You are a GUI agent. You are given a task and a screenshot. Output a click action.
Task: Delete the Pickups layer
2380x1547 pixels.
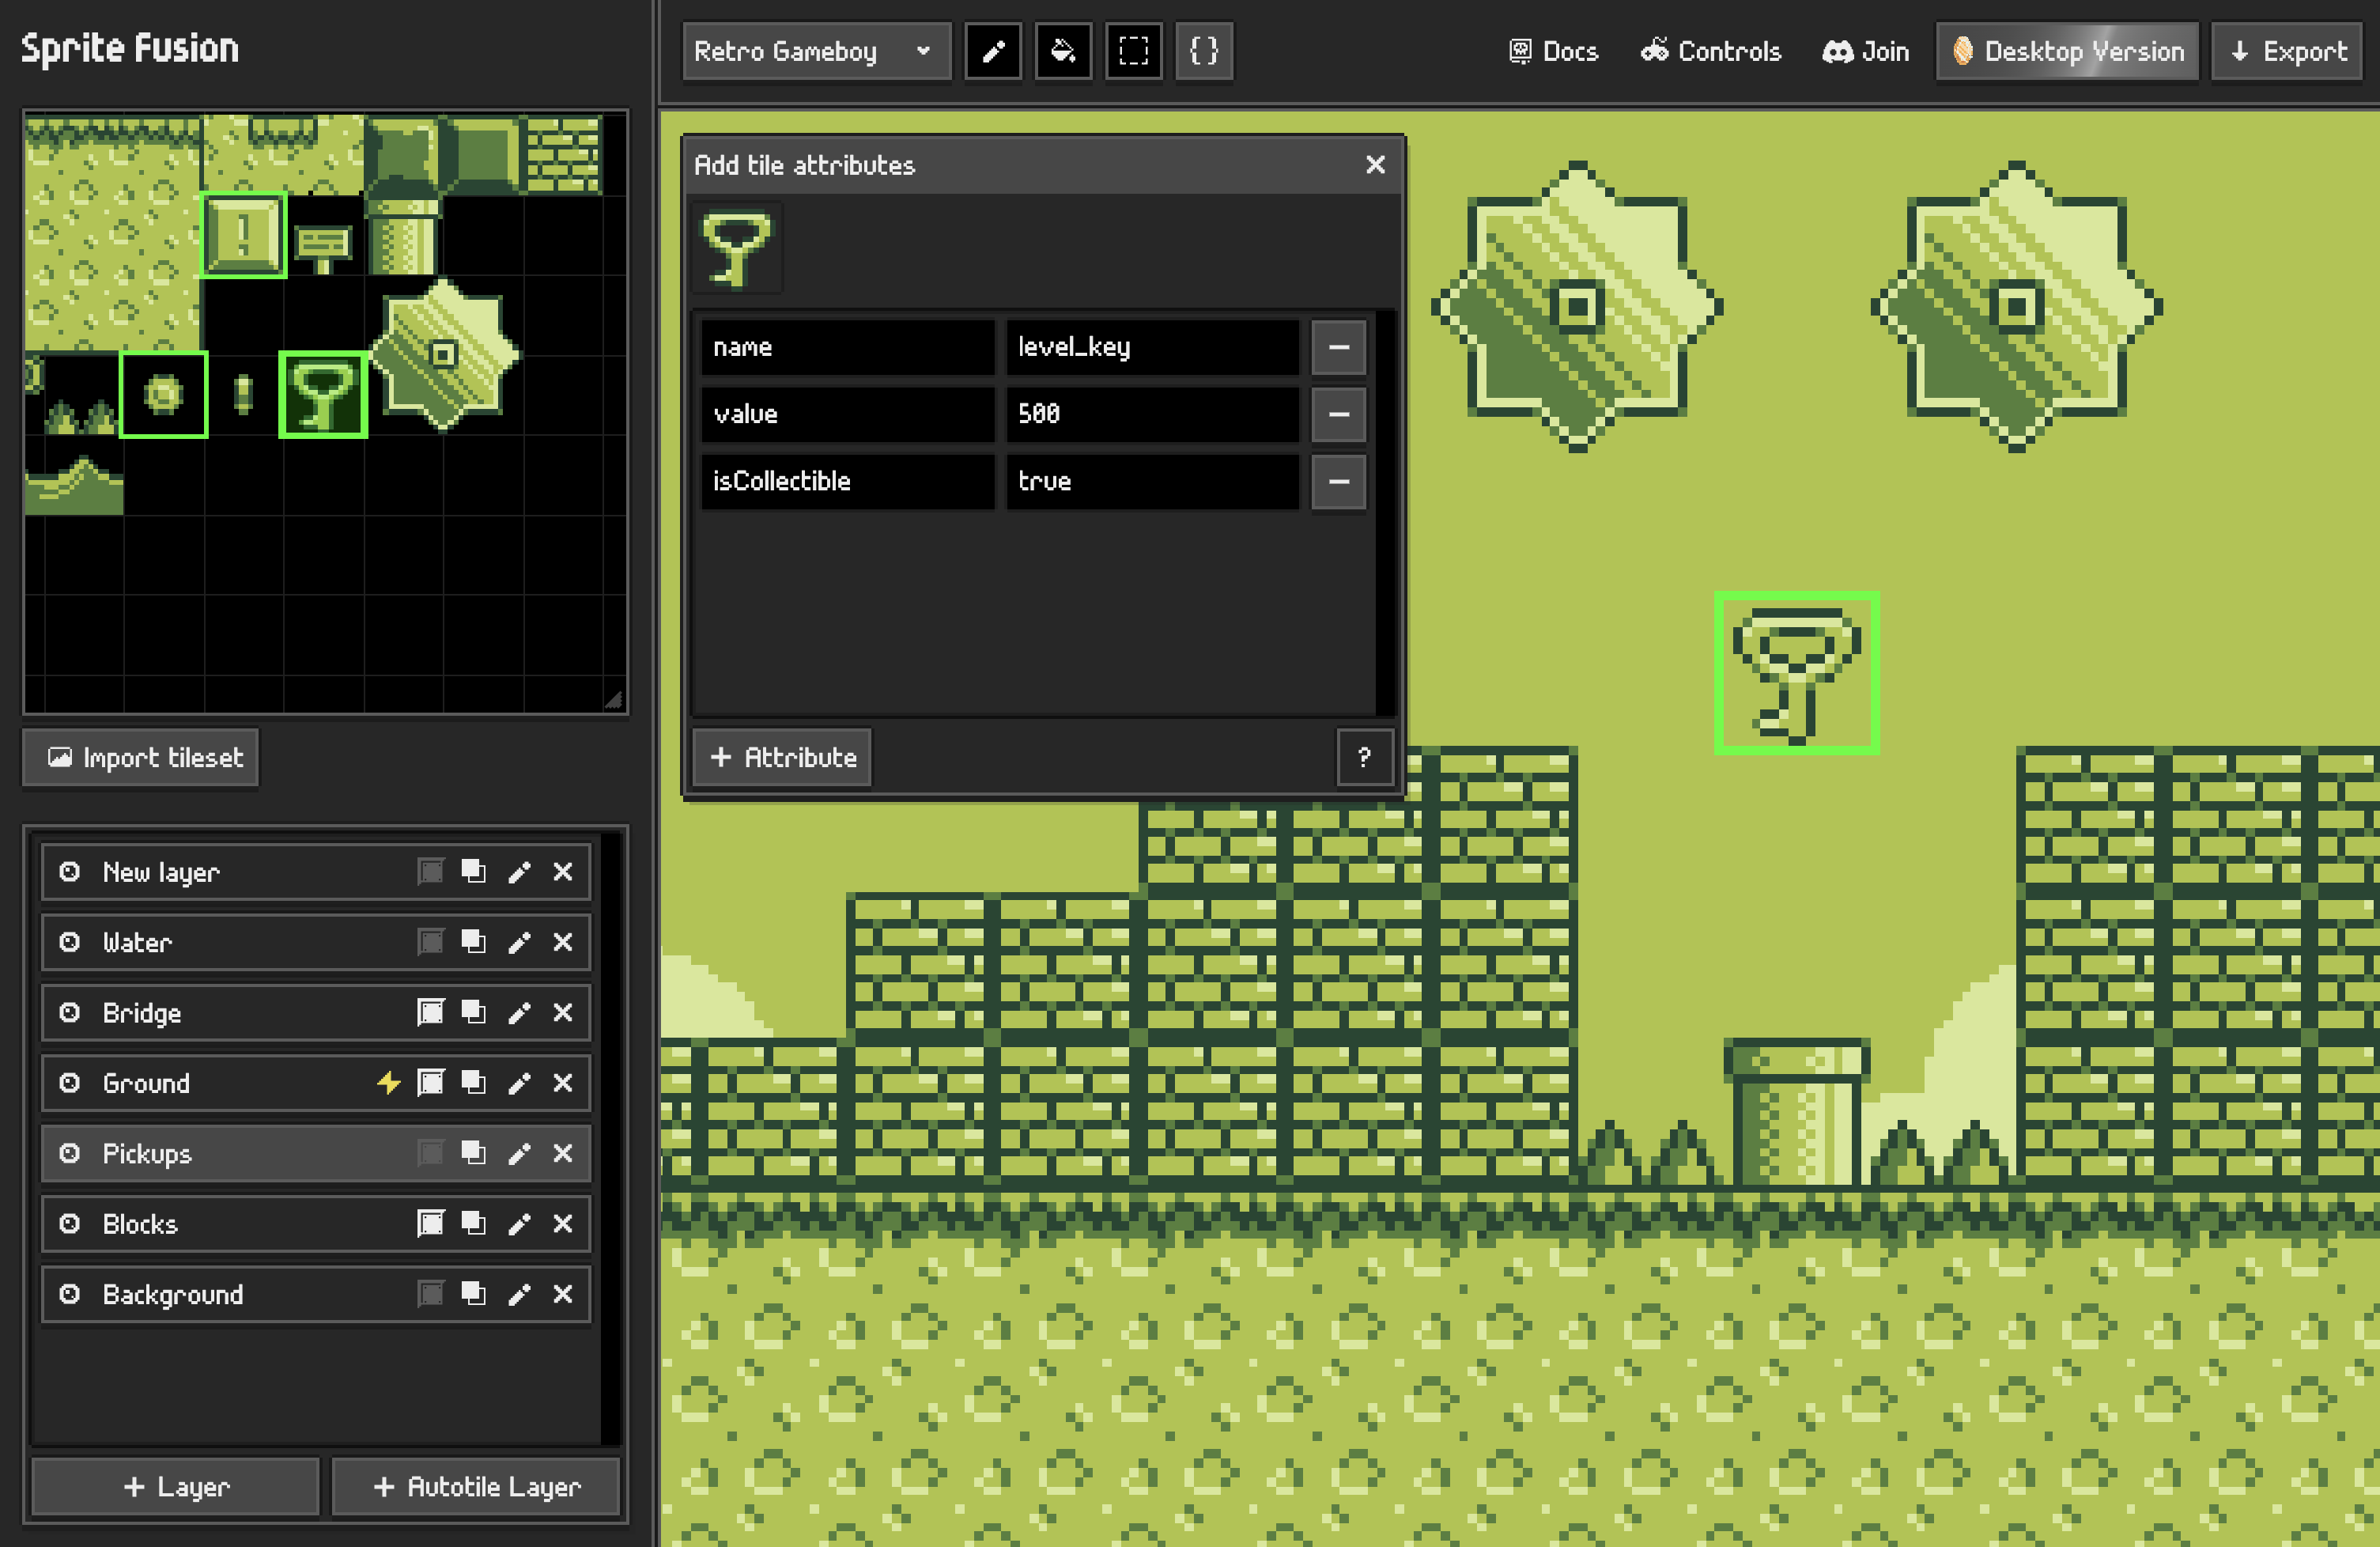(563, 1153)
